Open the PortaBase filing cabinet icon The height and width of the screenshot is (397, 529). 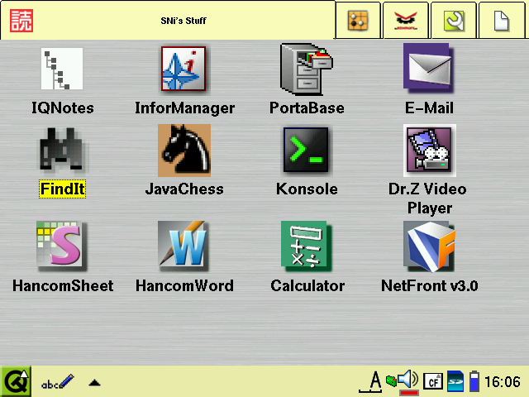307,69
